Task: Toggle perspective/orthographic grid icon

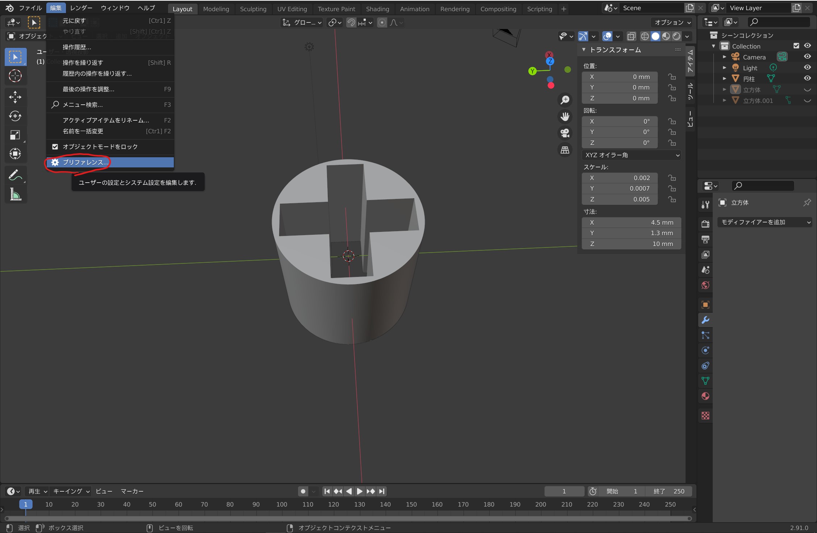Action: tap(565, 150)
